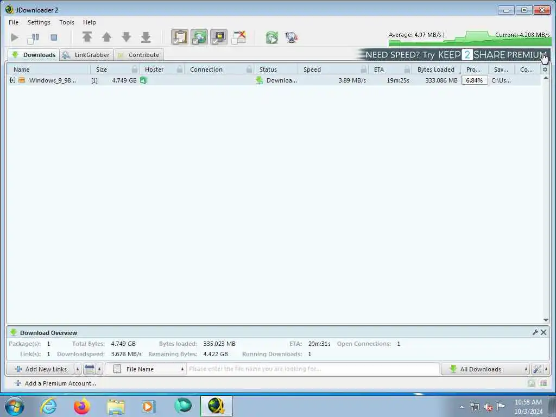The height and width of the screenshot is (417, 556).
Task: Move the selected package to the top
Action: pos(87,37)
